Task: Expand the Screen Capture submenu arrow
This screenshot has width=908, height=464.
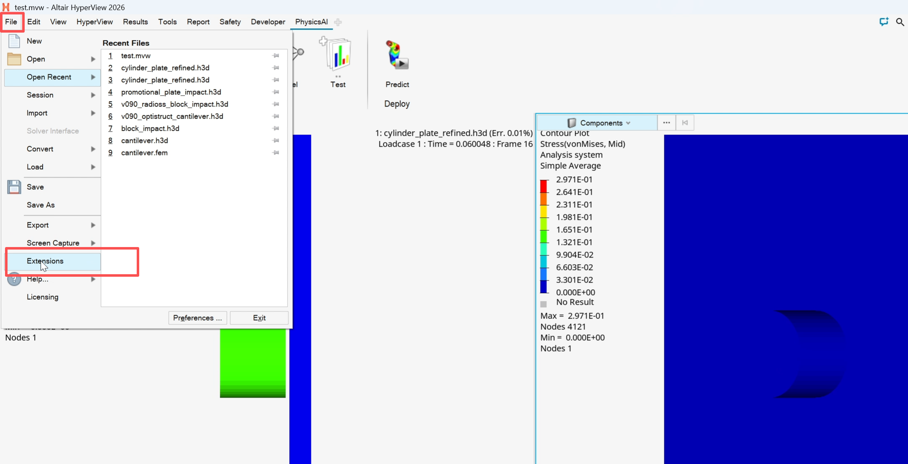Action: tap(93, 243)
